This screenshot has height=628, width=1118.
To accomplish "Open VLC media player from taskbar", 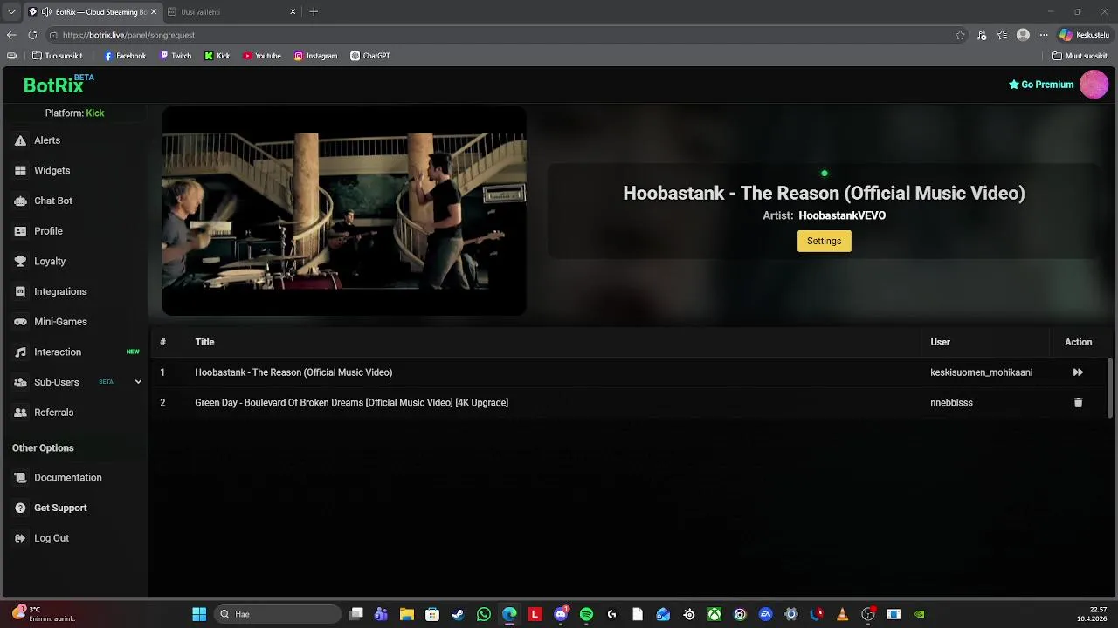I will tap(842, 614).
